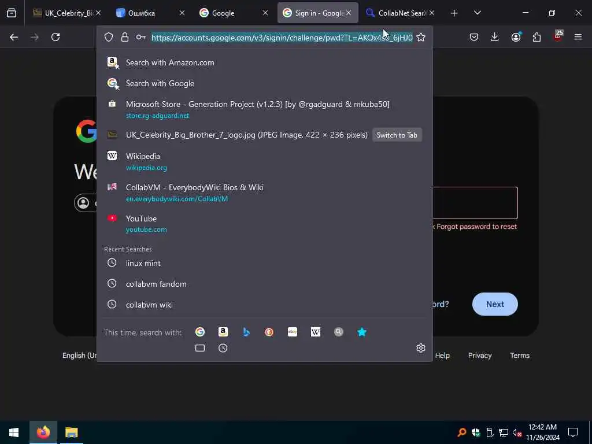Viewport: 592px width, 444px height.
Task: Go back with the back arrow
Action: coord(14,37)
